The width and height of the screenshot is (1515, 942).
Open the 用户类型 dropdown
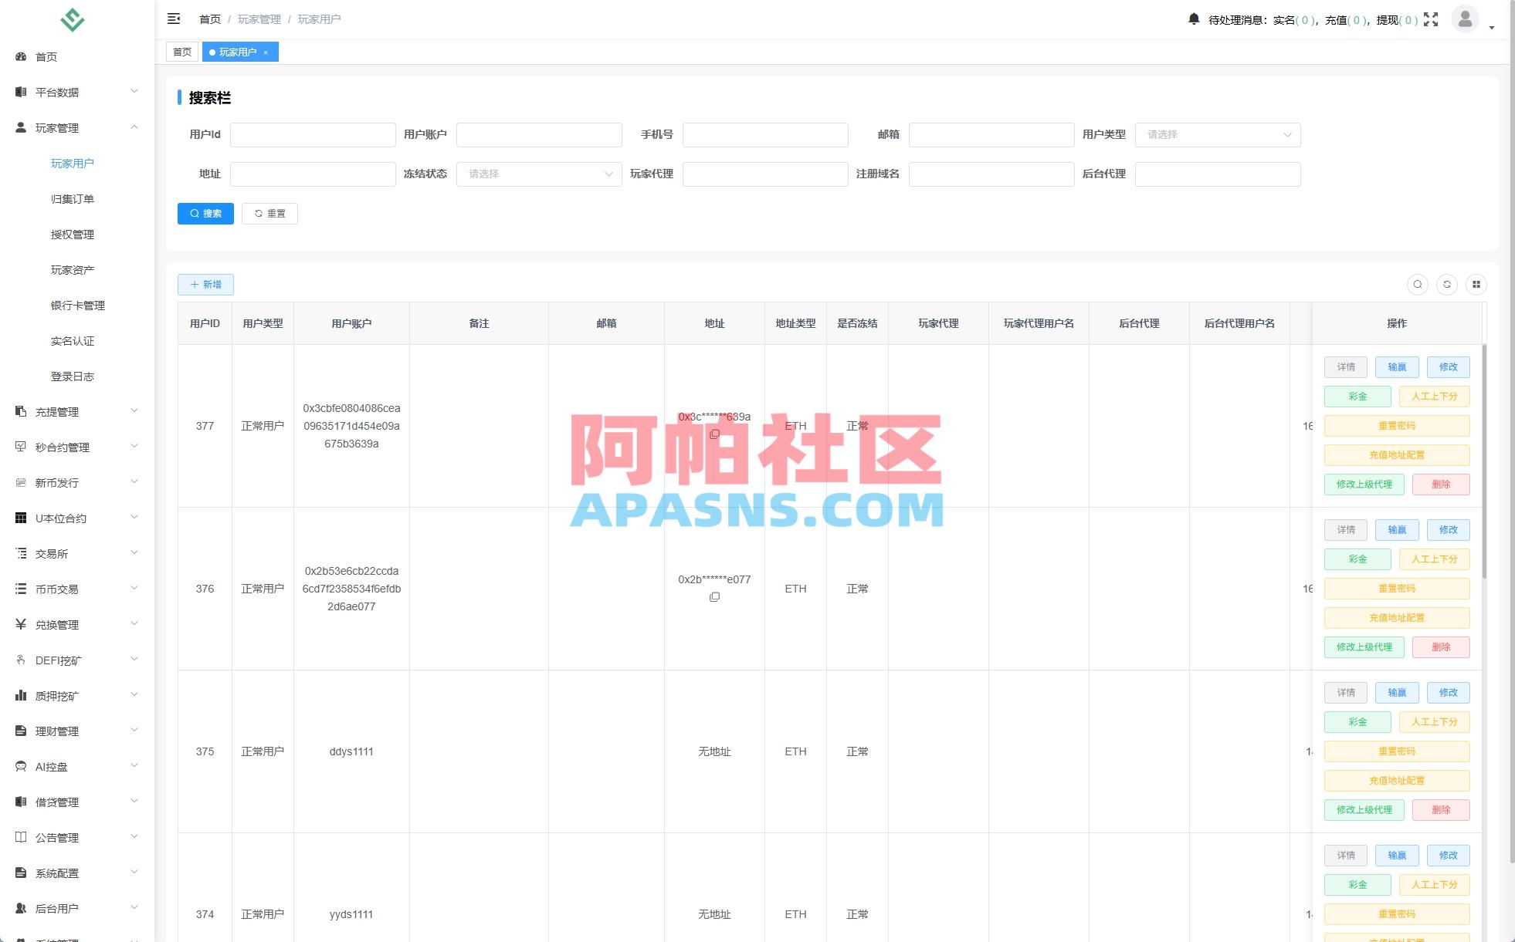(x=1217, y=134)
